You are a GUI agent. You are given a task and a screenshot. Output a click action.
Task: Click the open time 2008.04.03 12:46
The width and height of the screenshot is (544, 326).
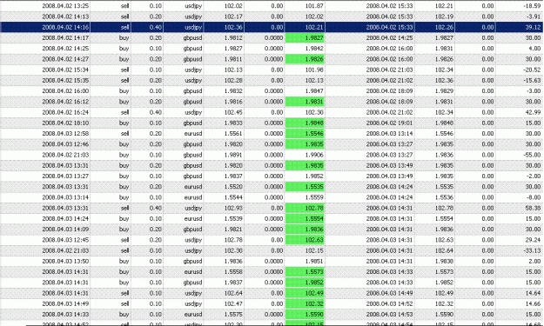click(x=65, y=144)
